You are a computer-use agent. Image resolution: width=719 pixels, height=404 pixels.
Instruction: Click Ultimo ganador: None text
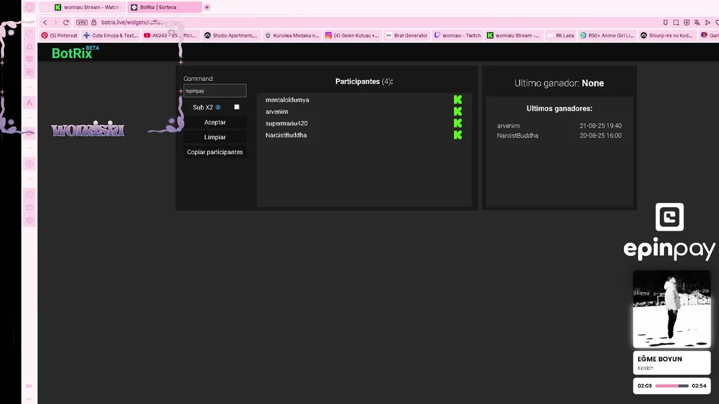pos(559,83)
